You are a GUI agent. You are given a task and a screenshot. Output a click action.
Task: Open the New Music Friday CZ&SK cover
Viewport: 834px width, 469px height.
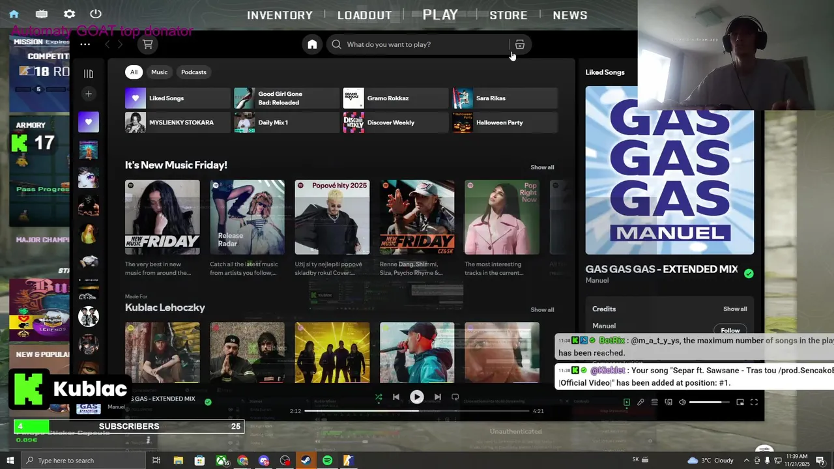pyautogui.click(x=417, y=217)
